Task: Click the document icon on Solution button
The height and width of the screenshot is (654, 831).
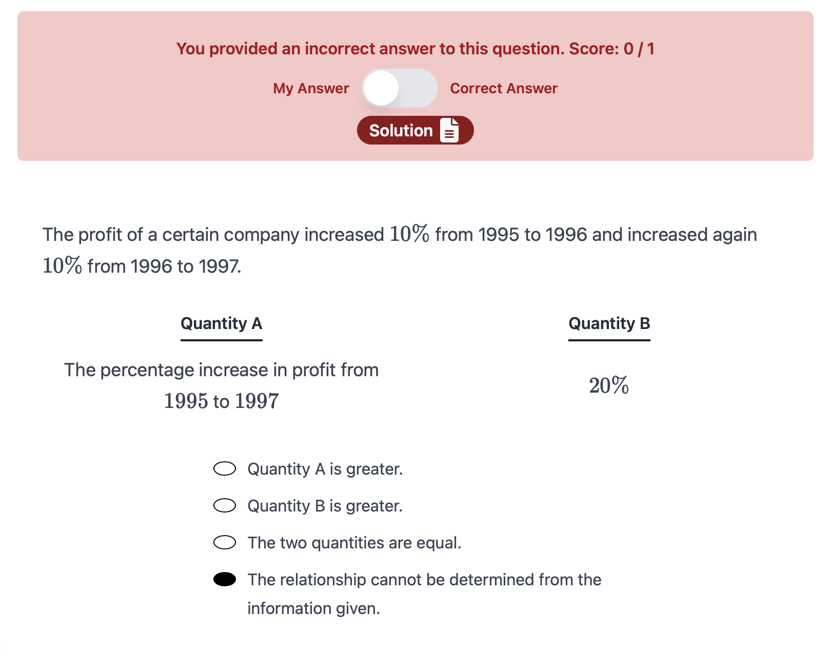Action: (x=449, y=130)
